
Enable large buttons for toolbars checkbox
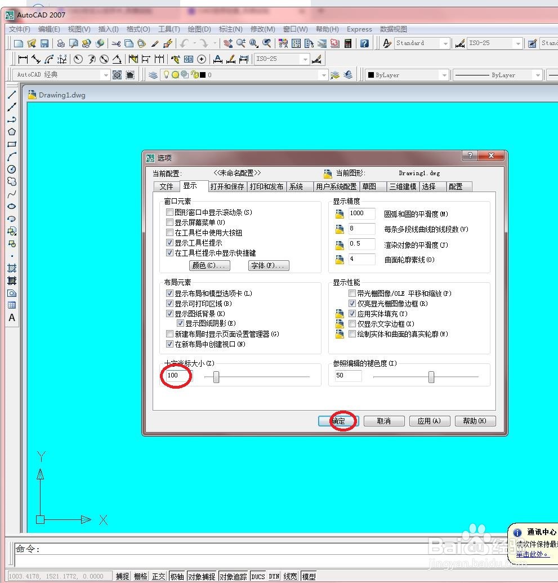click(x=169, y=233)
